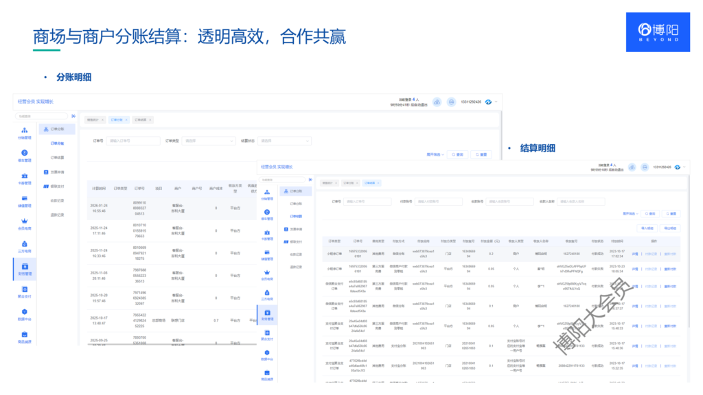703x395 pixels.
Task: Collapse sidebar arrow icon in 分账明细 window
Action: click(73, 116)
